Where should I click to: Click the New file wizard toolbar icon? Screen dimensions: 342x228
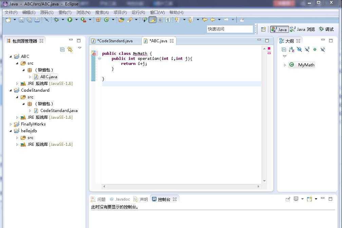(8, 20)
